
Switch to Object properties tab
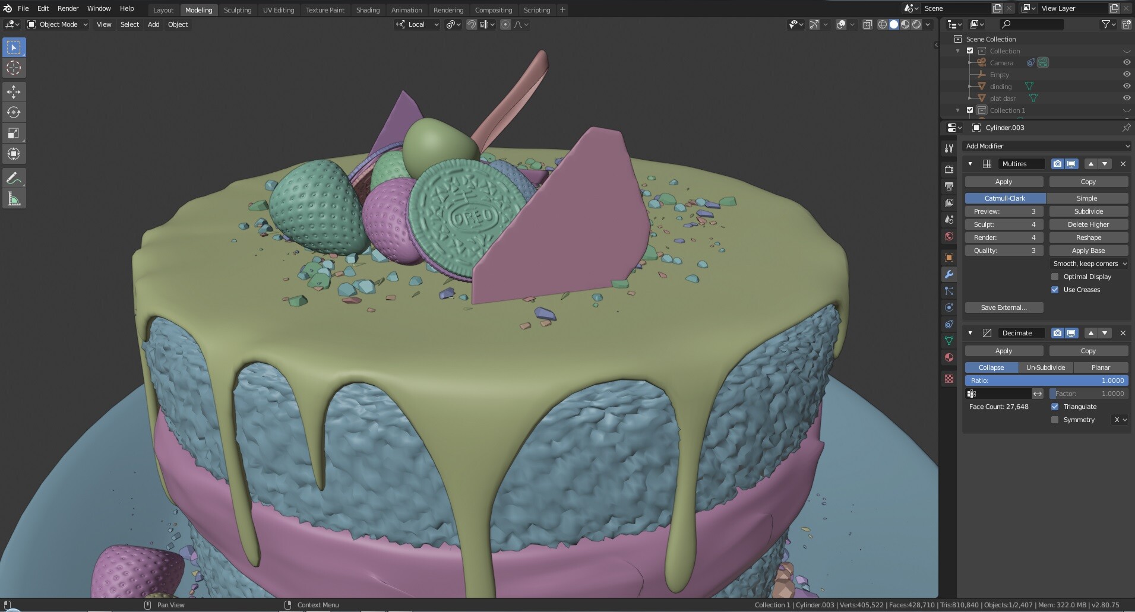(949, 257)
